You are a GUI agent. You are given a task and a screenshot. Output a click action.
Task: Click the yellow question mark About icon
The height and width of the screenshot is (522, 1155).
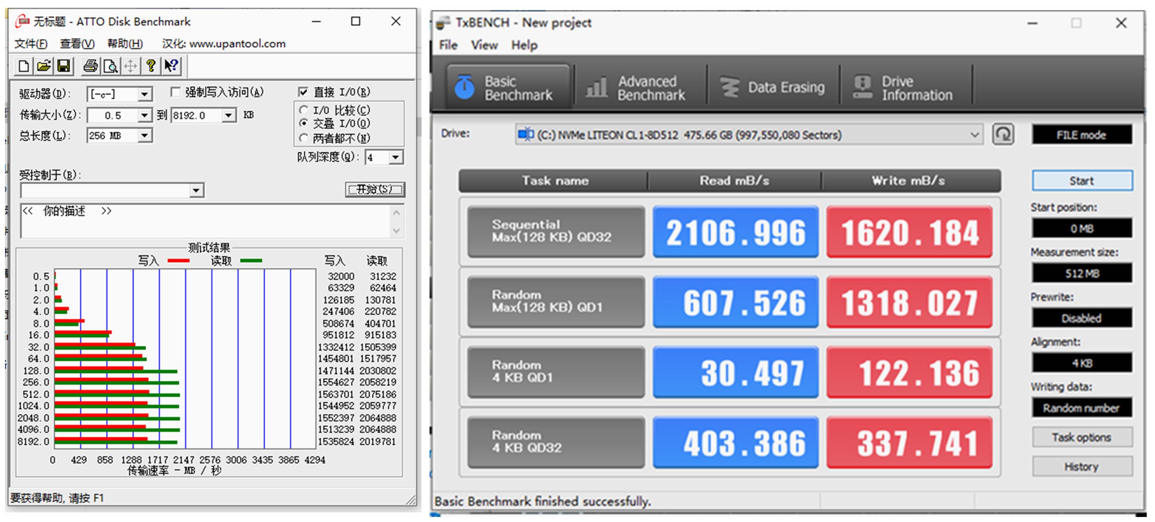tap(151, 66)
